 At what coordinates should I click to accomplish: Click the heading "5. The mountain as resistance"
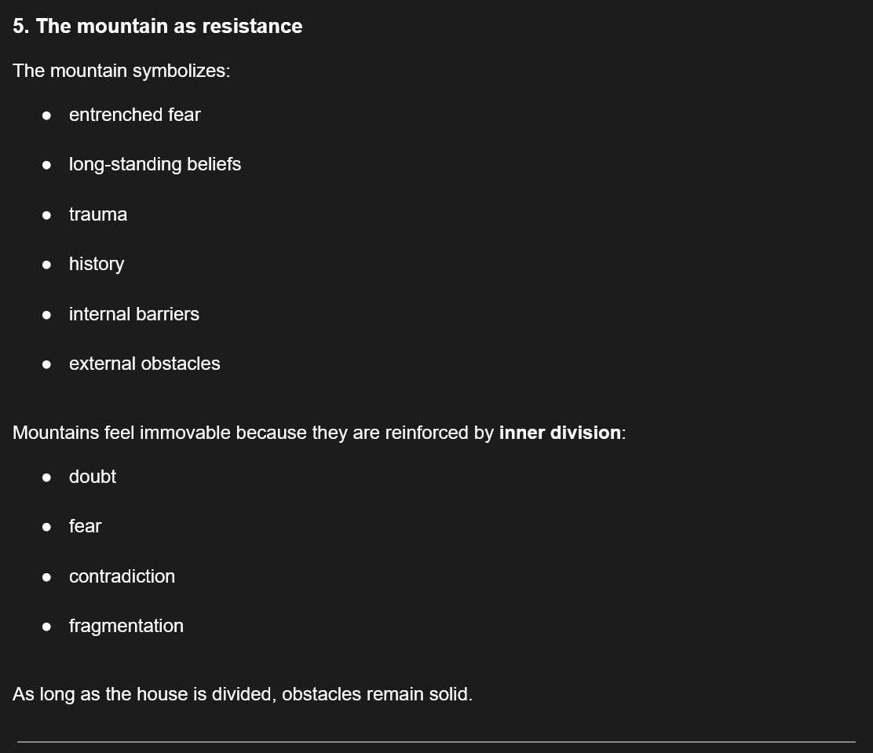coord(157,26)
